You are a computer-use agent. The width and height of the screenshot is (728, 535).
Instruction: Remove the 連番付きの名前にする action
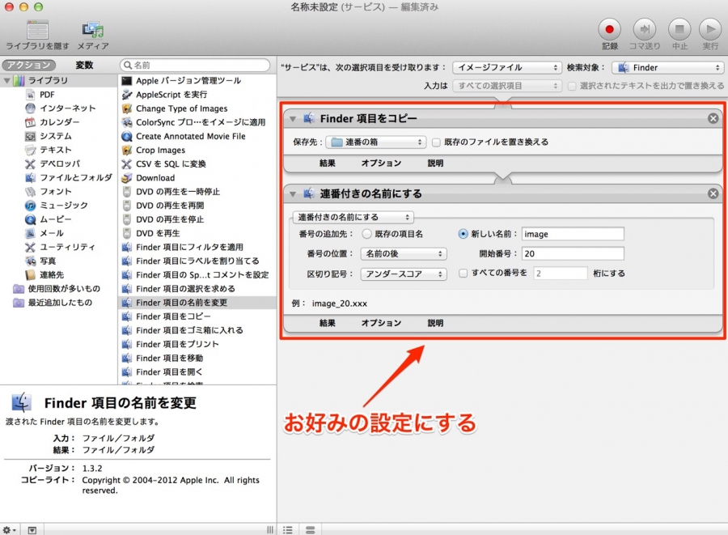point(713,193)
